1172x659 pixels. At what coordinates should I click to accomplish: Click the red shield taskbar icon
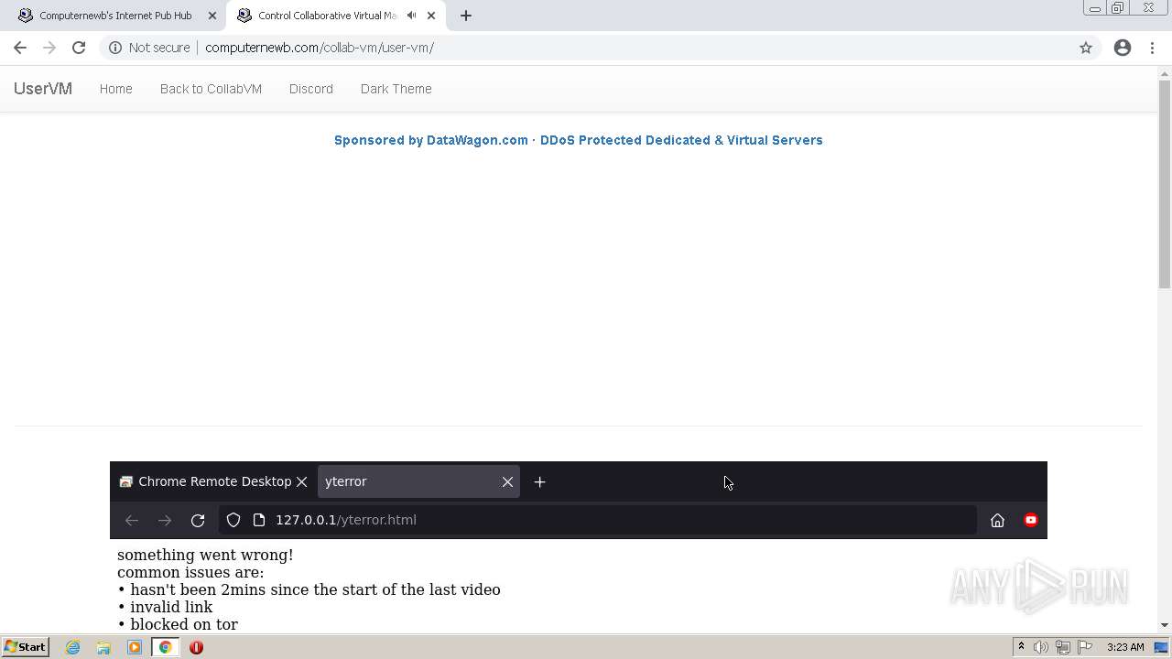point(196,647)
